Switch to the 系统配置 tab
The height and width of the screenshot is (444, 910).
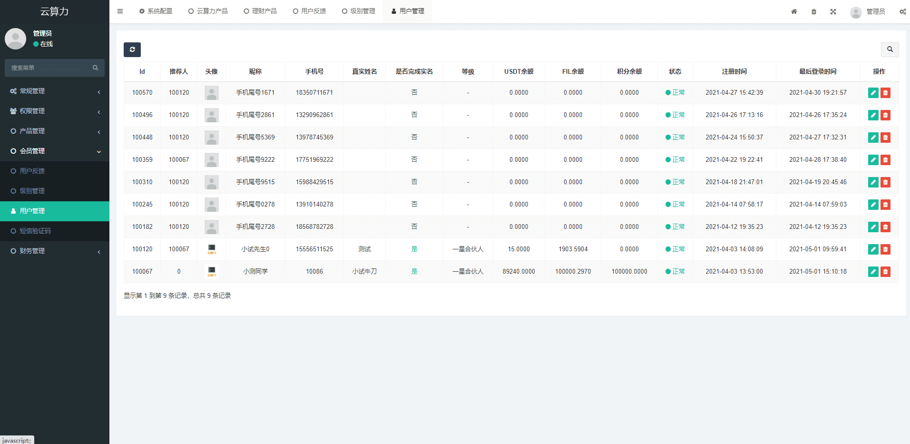click(156, 11)
